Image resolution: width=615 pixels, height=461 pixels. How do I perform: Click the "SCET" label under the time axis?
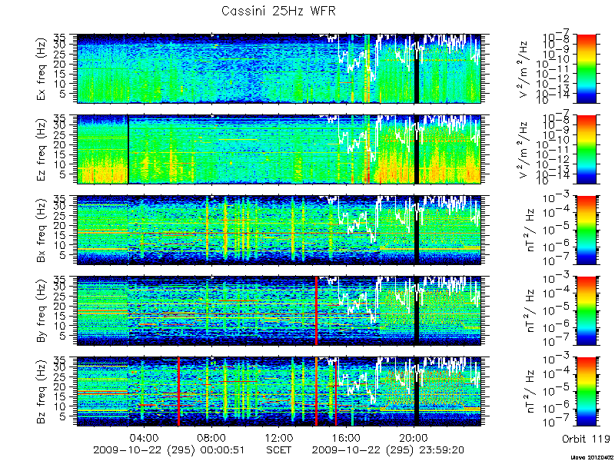(279, 449)
